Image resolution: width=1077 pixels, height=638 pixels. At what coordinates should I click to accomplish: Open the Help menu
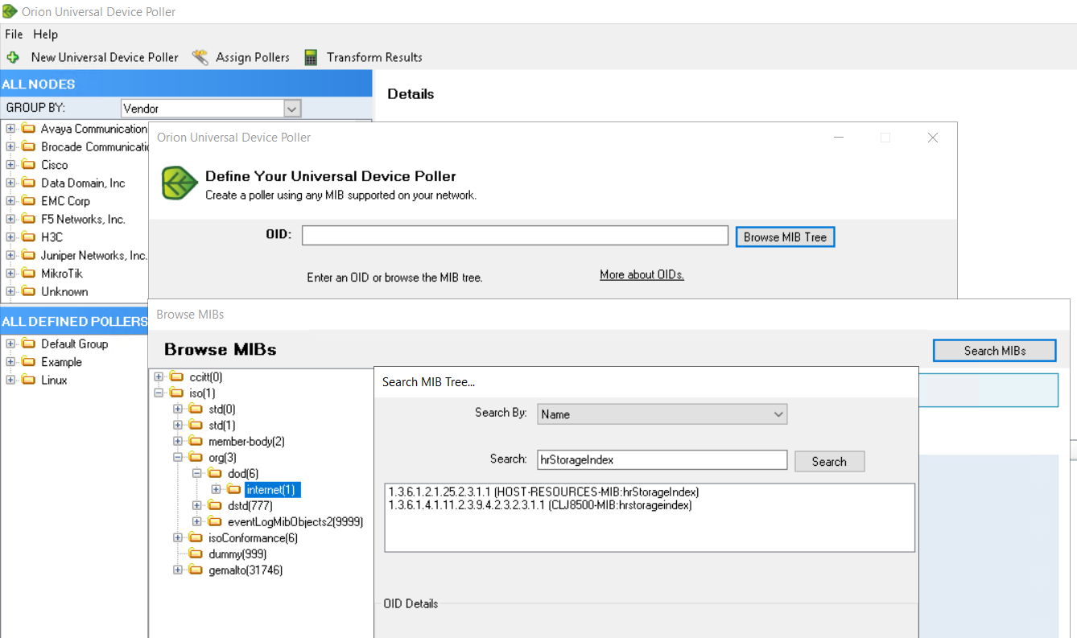click(45, 34)
